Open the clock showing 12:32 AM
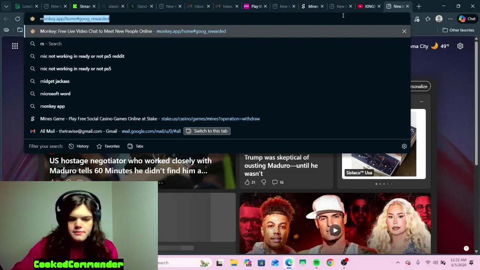 (x=458, y=262)
